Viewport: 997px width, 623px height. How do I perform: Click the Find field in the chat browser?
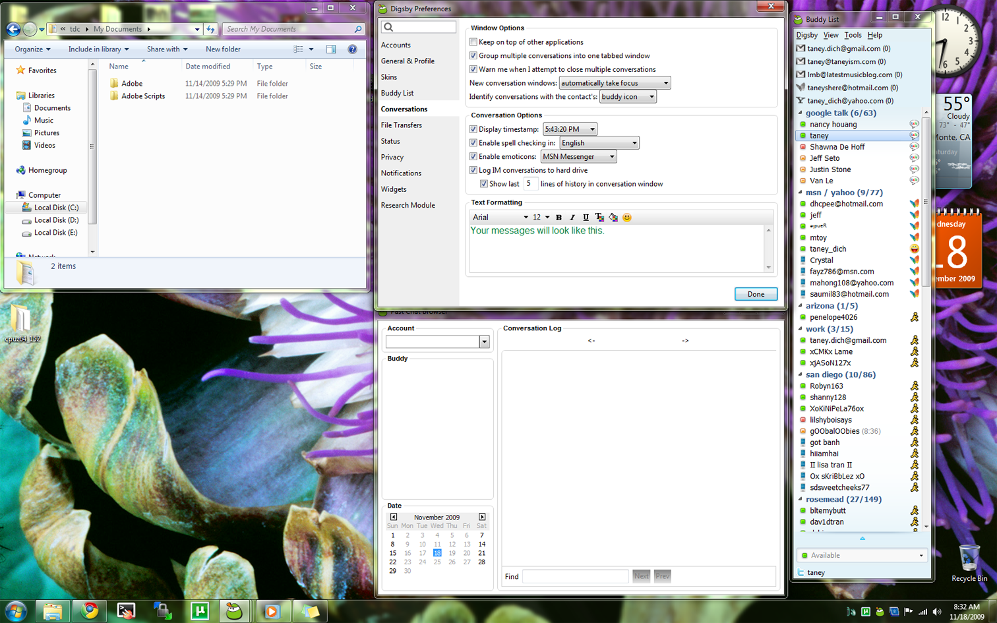coord(576,576)
